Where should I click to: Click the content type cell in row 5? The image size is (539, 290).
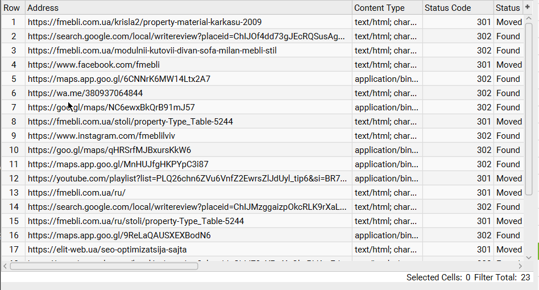[x=386, y=79]
